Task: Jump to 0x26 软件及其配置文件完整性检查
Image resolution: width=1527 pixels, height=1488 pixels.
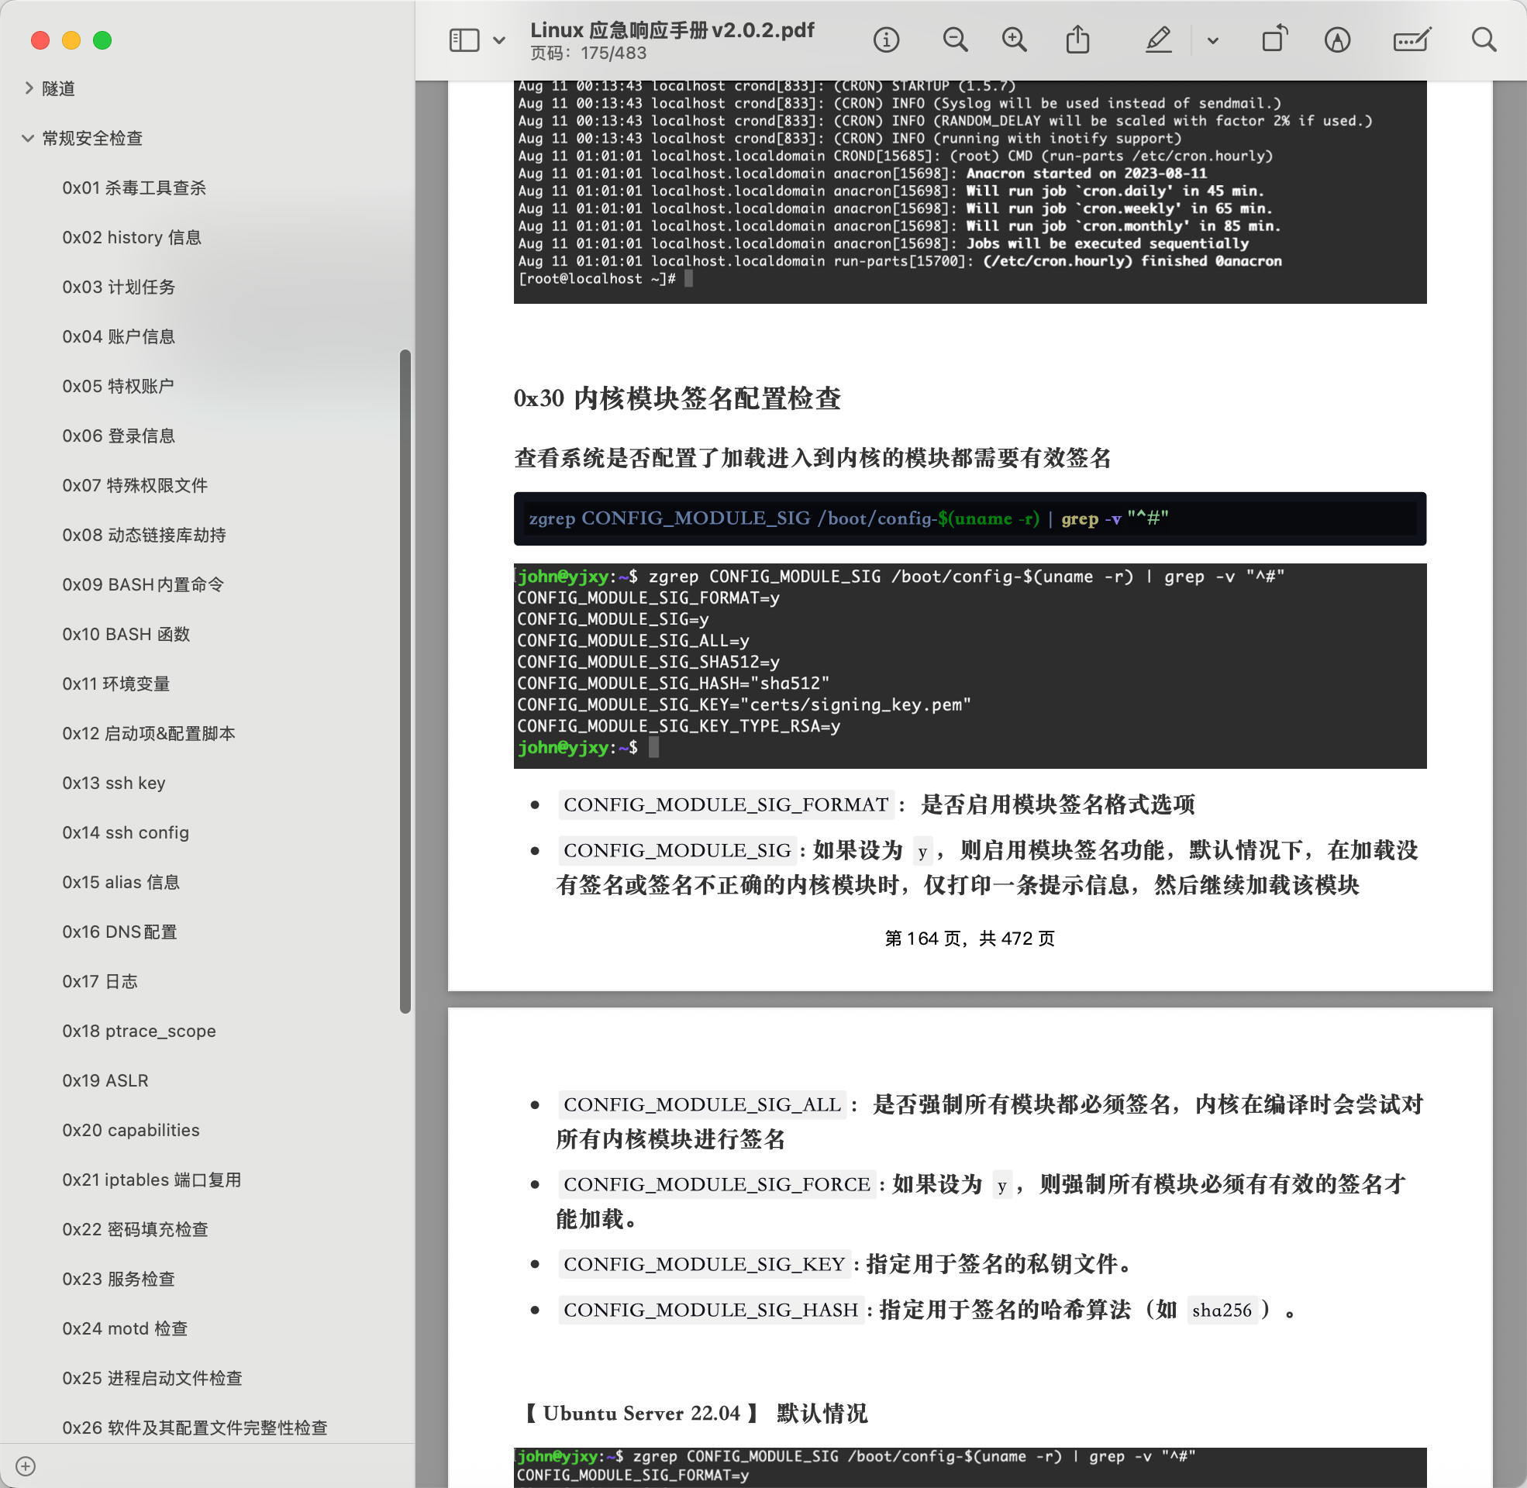Action: tap(195, 1428)
